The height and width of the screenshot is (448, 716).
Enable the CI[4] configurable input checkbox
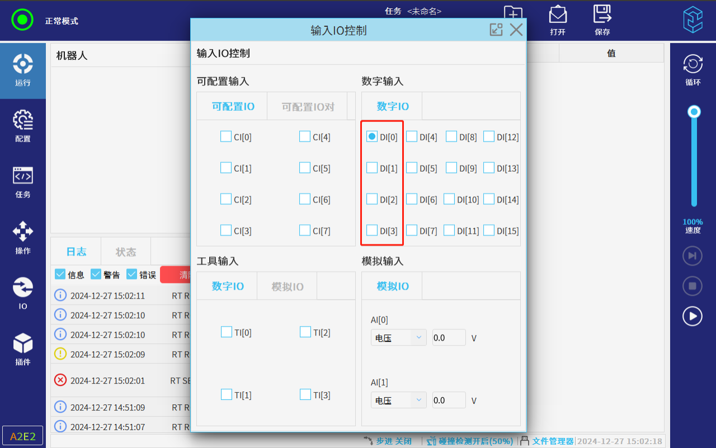click(x=305, y=136)
